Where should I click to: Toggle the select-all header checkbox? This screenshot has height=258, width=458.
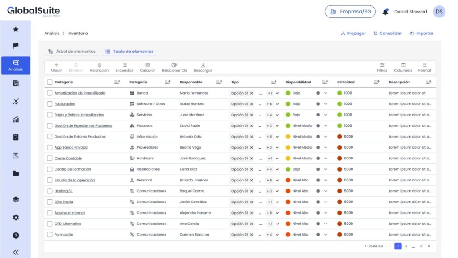click(50, 82)
